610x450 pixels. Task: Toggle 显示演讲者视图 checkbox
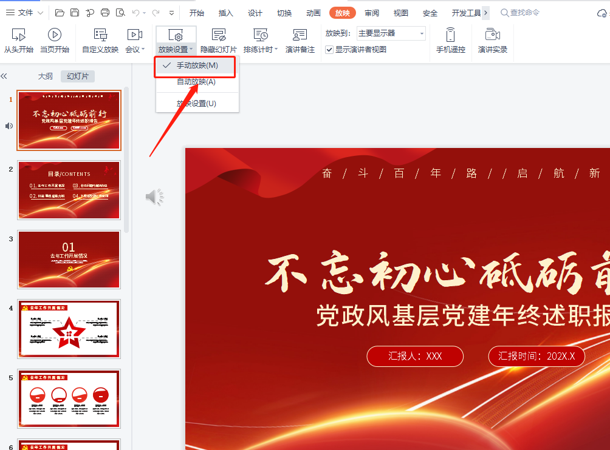point(329,50)
